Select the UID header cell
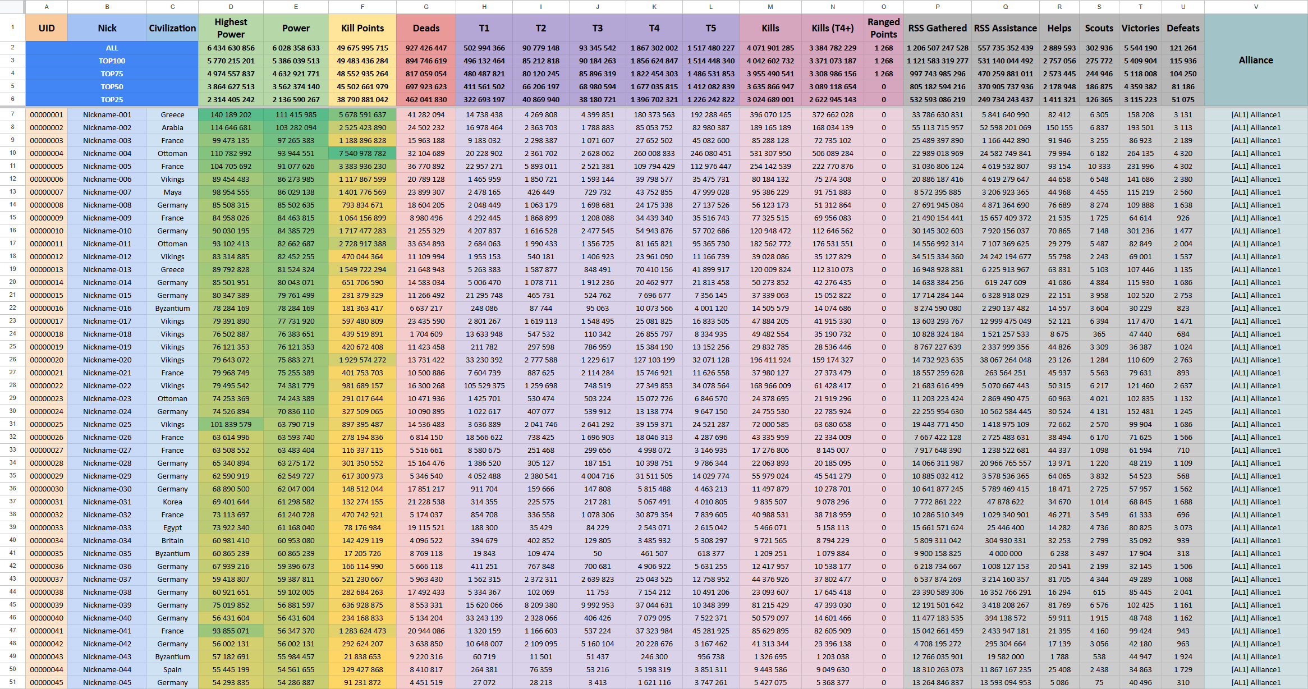 coord(47,28)
